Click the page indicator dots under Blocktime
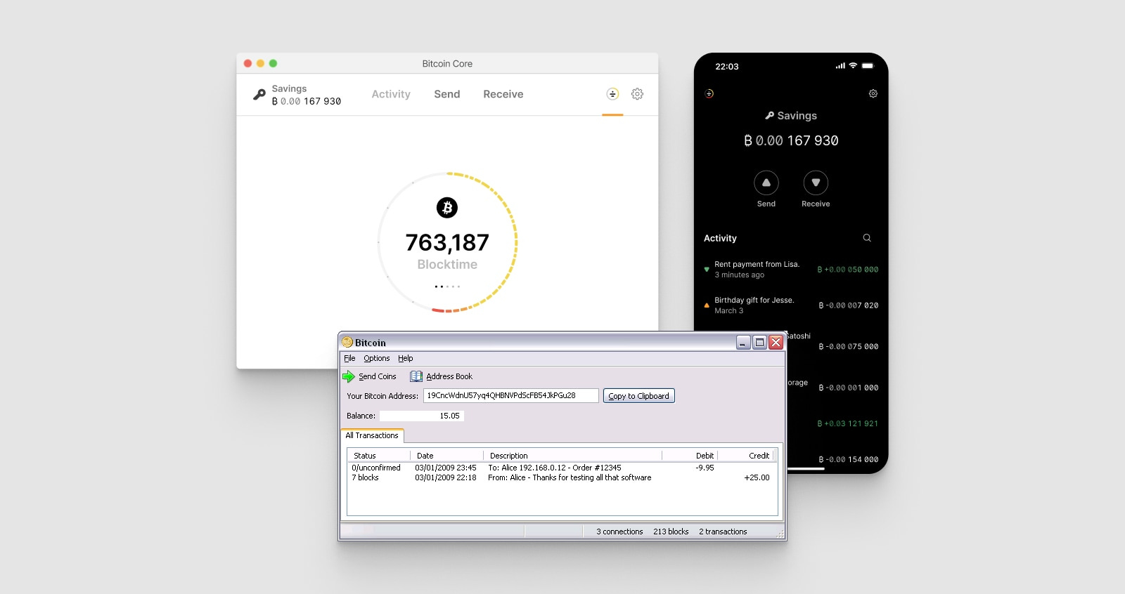Image resolution: width=1125 pixels, height=594 pixels. click(x=447, y=286)
